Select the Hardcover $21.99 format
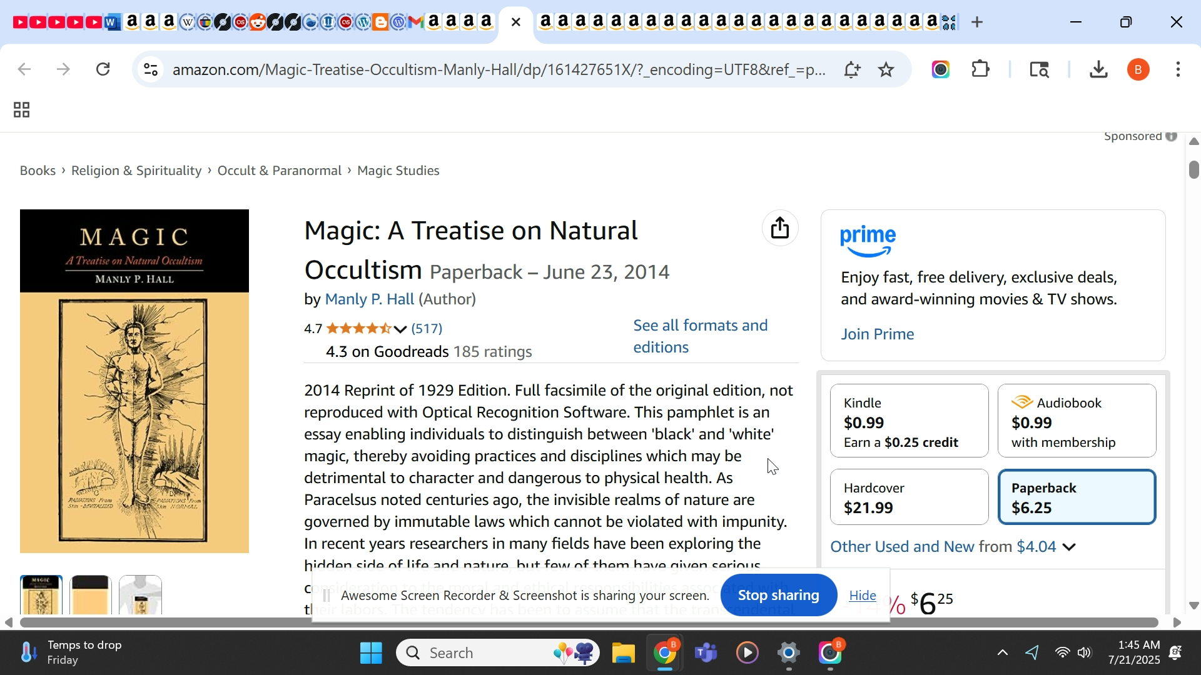Image resolution: width=1201 pixels, height=675 pixels. pyautogui.click(x=910, y=497)
